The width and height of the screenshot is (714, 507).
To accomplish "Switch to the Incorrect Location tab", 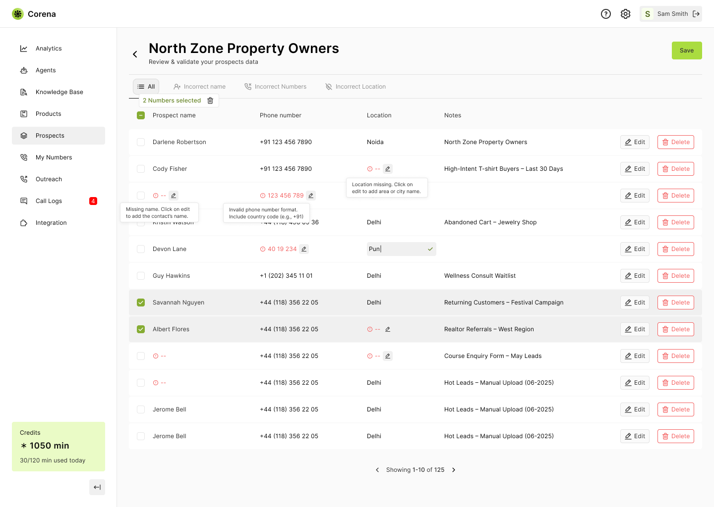I will pyautogui.click(x=355, y=87).
